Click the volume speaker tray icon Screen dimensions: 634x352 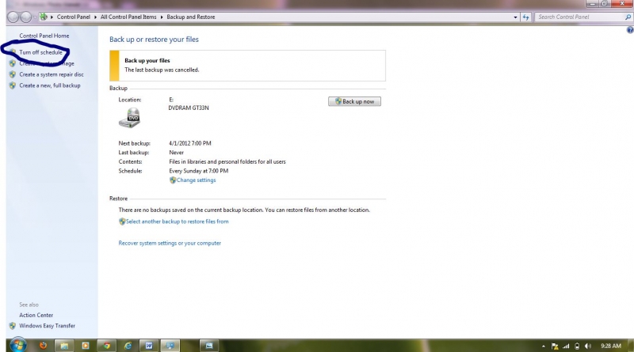(587, 346)
